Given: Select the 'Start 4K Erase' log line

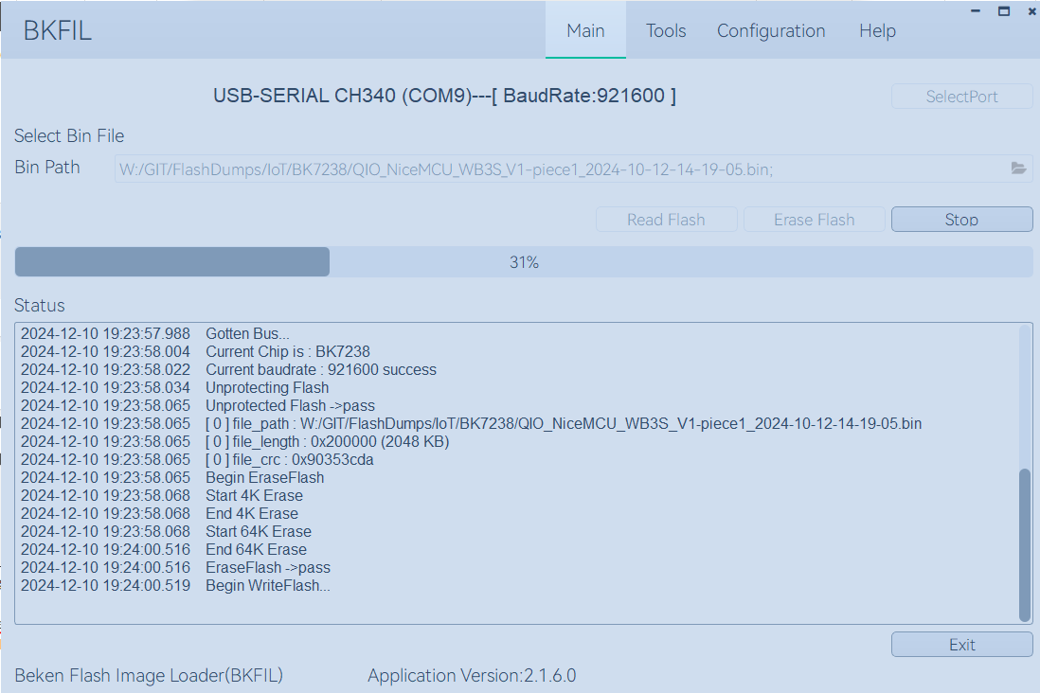Looking at the screenshot, I should tap(162, 495).
